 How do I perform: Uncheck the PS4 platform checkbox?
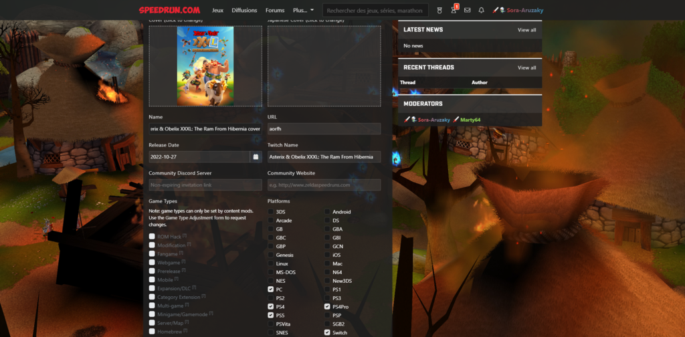tap(271, 307)
